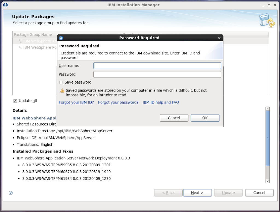Image resolution: width=280 pixels, height=212 pixels.
Task: Click the Update Packages banner icon
Action: (266, 21)
